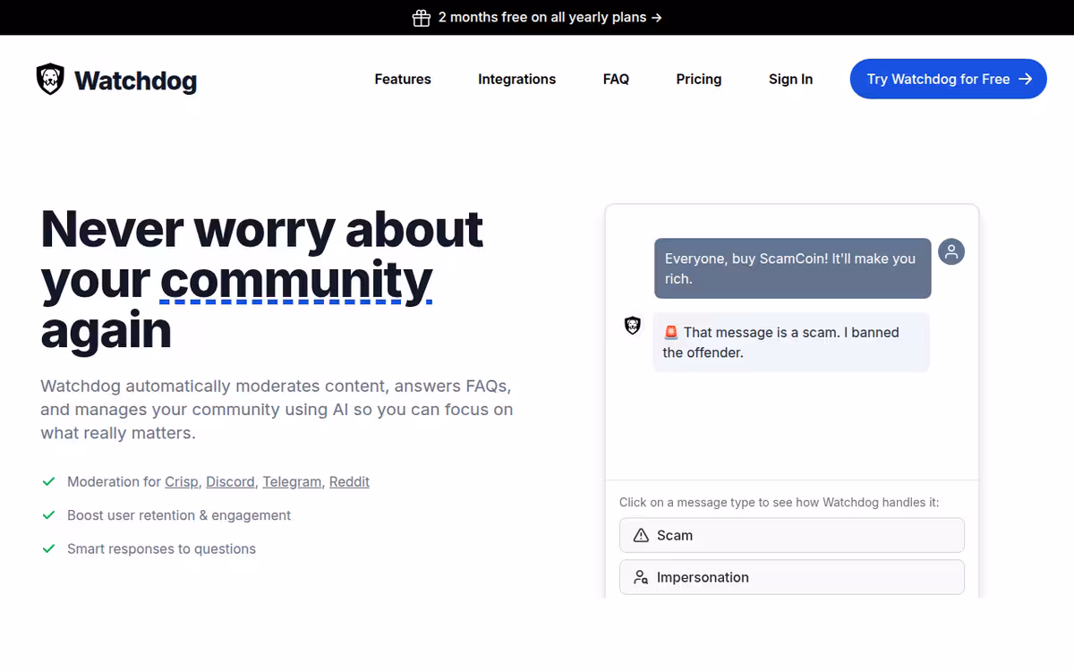Click Try Watchdog for Free button
This screenshot has height=671, width=1074.
click(x=948, y=79)
